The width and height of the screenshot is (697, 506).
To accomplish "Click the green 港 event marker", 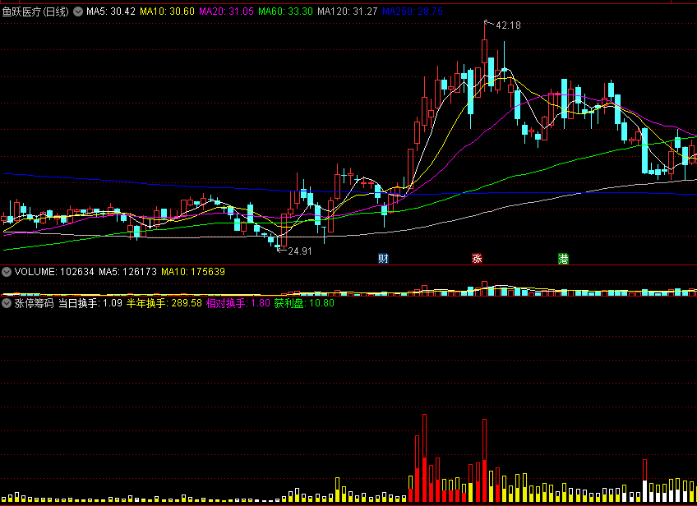I will coord(563,259).
